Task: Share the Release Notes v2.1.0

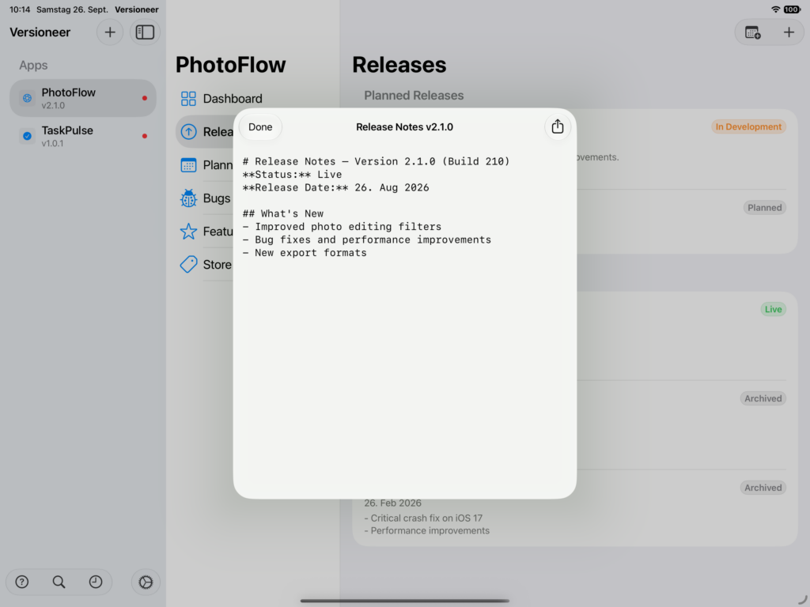Action: coord(558,127)
